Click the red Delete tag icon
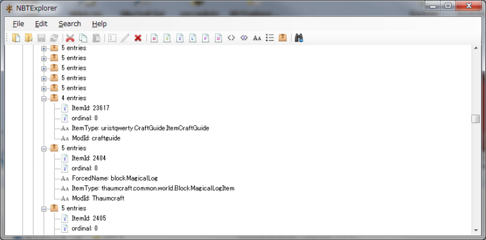This screenshot has width=486, height=240. [138, 38]
